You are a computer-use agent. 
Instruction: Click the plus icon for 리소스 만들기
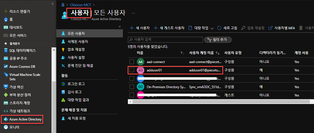tap(6, 11)
